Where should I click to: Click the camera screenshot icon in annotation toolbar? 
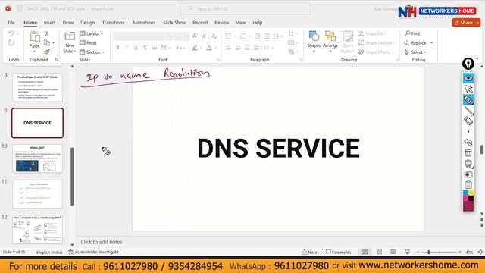click(x=468, y=174)
